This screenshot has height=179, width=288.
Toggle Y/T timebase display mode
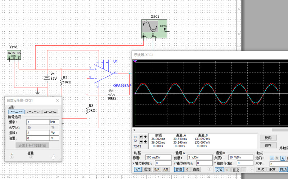(x=138, y=169)
